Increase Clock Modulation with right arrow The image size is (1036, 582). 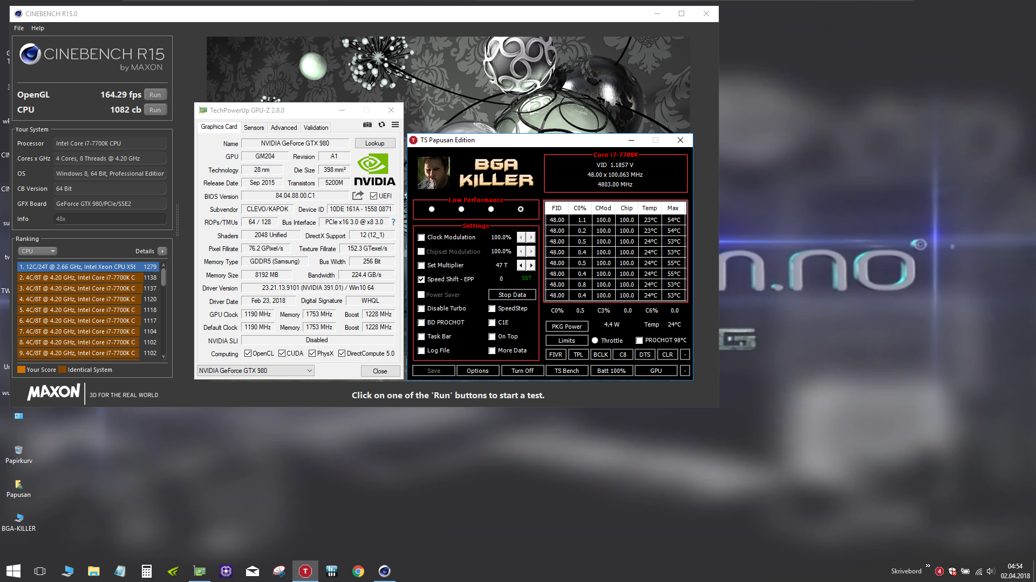click(x=531, y=237)
